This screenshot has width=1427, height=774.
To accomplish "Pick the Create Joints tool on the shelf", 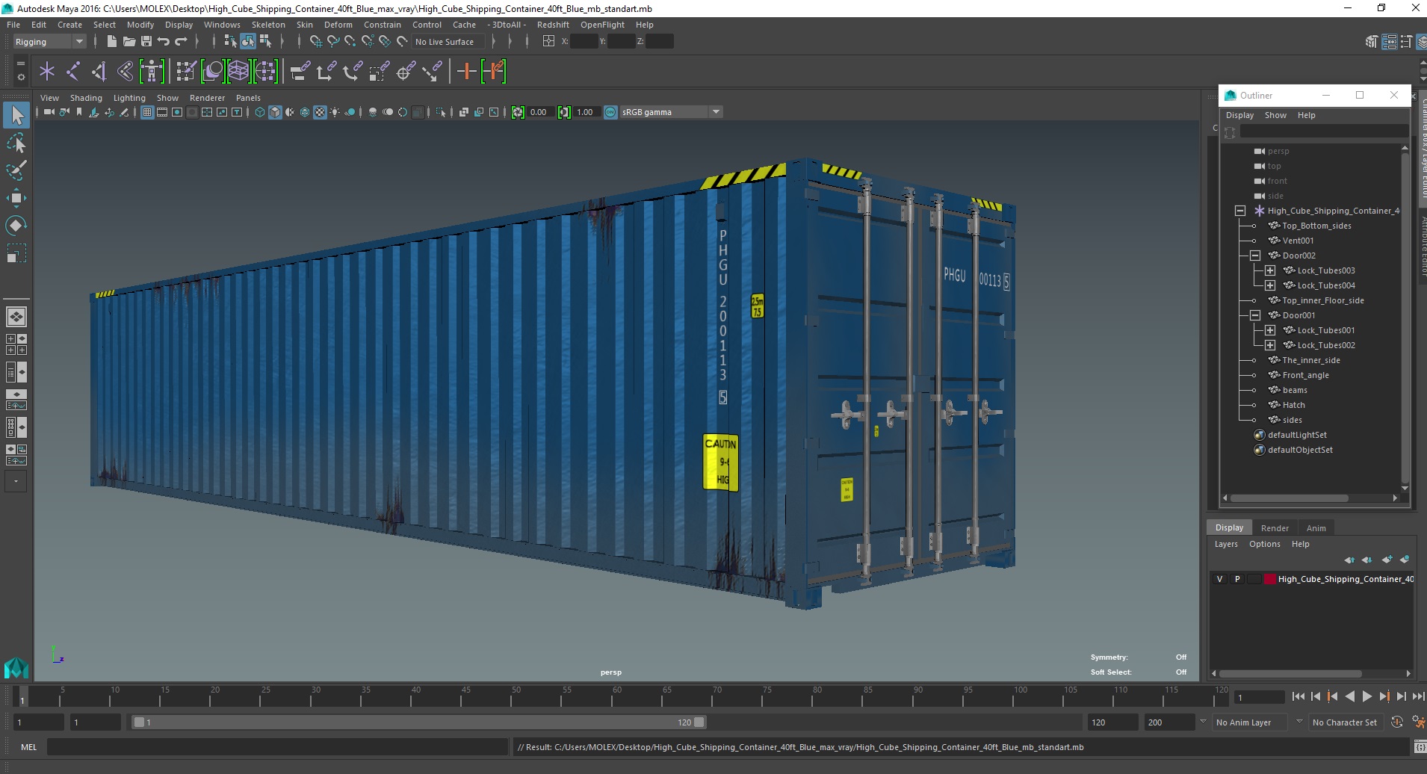I will pos(73,72).
